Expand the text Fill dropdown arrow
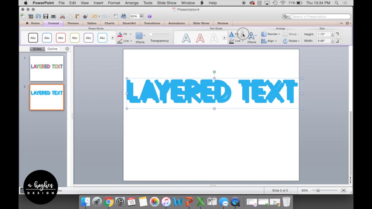 click(243, 35)
